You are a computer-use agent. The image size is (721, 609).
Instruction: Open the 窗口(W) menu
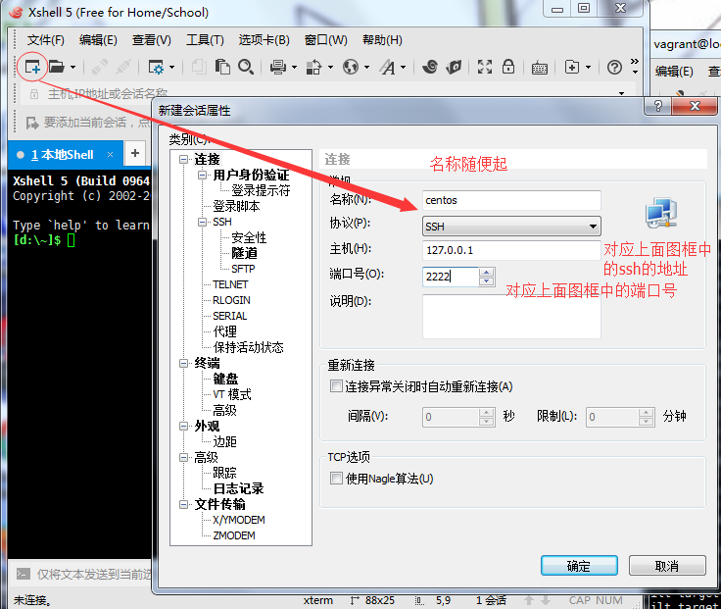pyautogui.click(x=325, y=40)
